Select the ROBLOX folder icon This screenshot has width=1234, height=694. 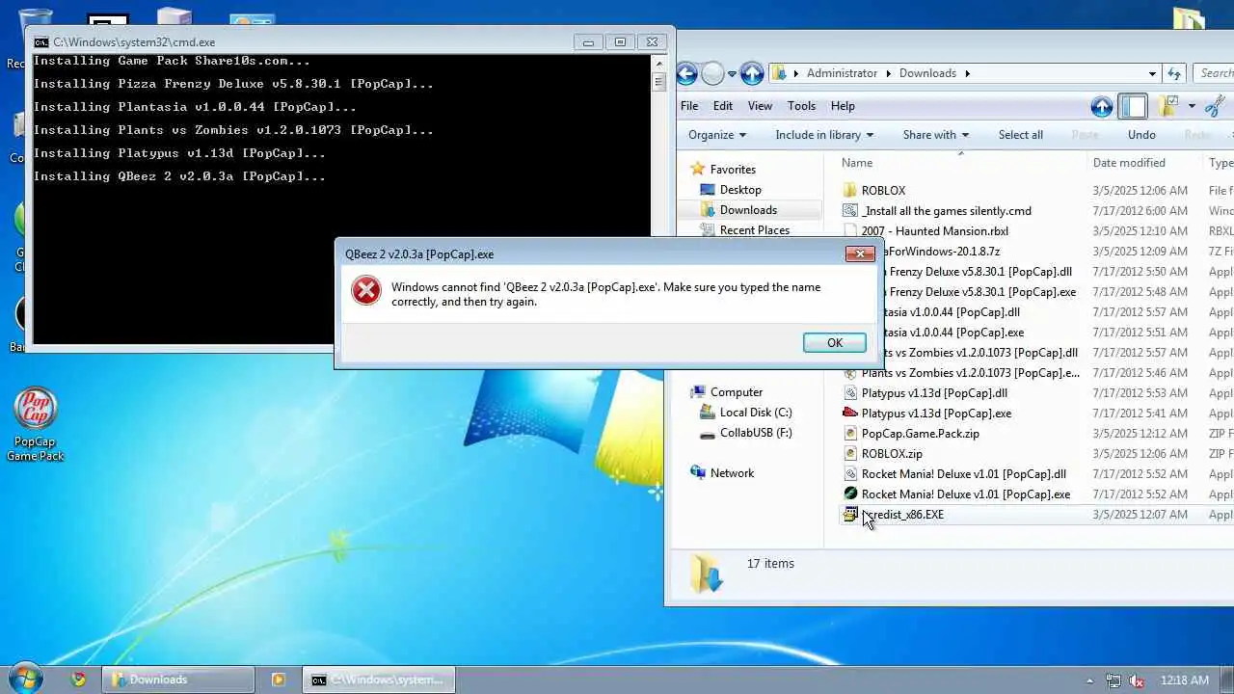pyautogui.click(x=849, y=191)
